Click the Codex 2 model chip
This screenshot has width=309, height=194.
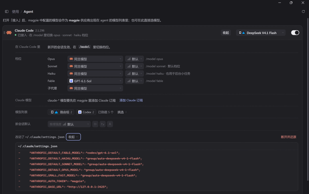86,112
